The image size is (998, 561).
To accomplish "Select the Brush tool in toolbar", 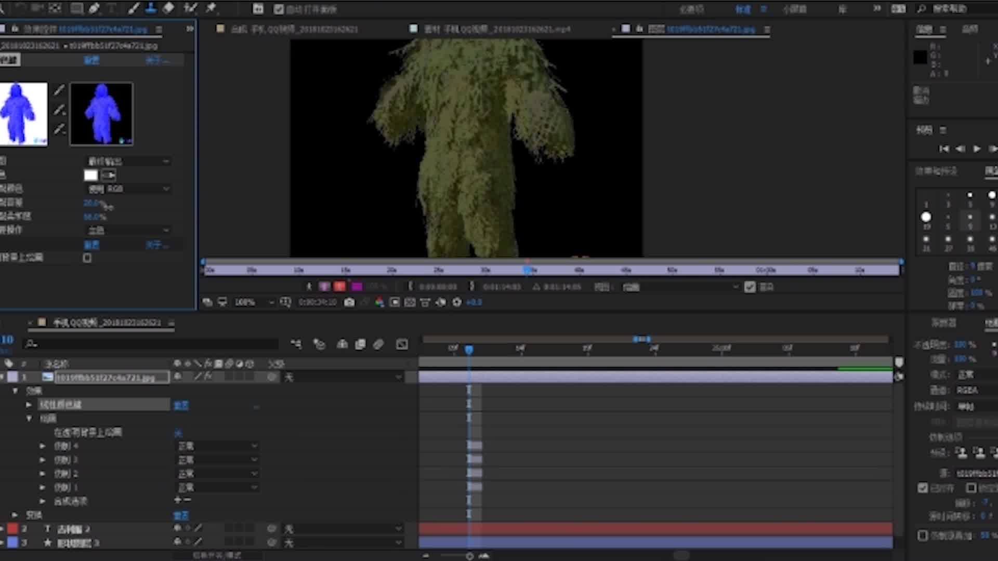I will tap(134, 8).
